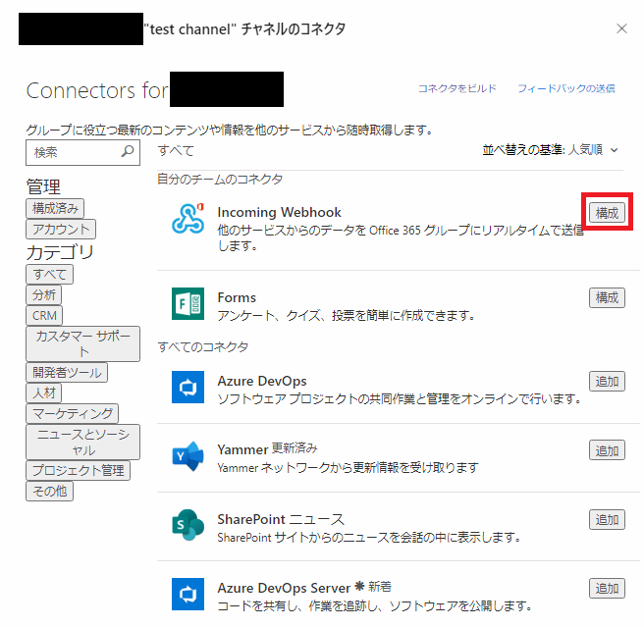The image size is (644, 628).
Task: Click the Yammer connector icon
Action: (188, 456)
